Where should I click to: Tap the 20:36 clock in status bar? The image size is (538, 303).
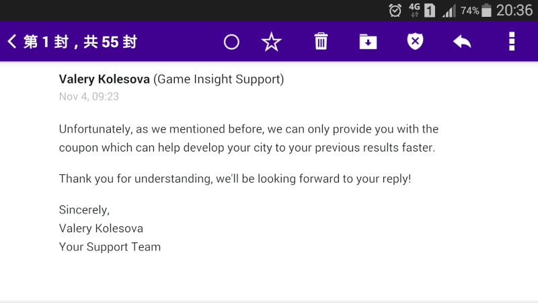(514, 10)
